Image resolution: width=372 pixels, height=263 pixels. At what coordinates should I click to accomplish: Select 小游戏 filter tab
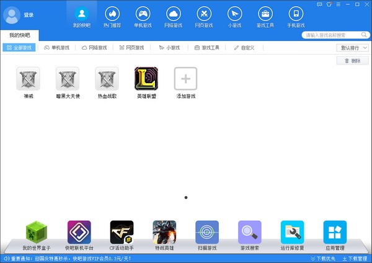point(169,48)
